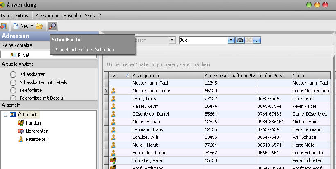Select Telefonliste mit Details radio button
This screenshot has height=169, width=336.
pos(13,98)
